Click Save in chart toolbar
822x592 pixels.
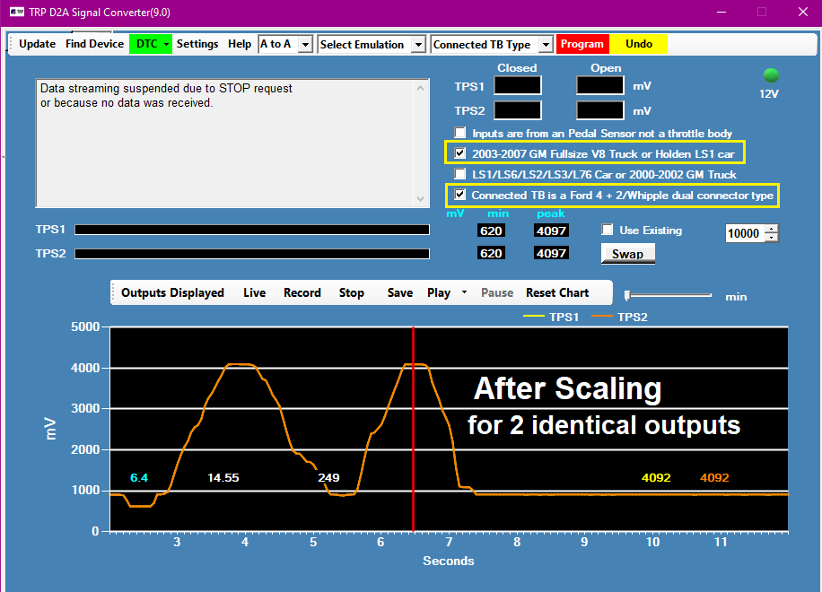click(400, 292)
